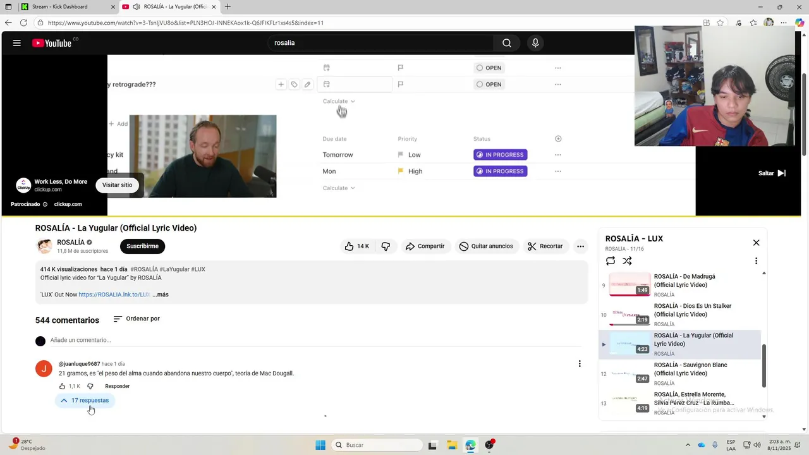The height and width of the screenshot is (455, 809).
Task: Go back in the browser
Action: (x=8, y=23)
